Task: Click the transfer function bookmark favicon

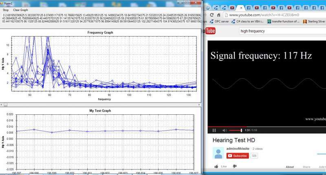Action: [x=269, y=22]
